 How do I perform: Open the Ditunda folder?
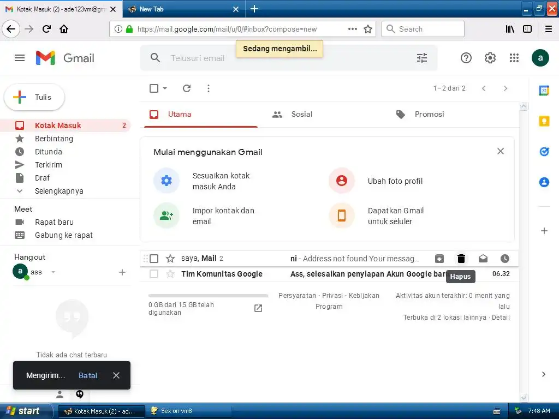click(x=66, y=152)
